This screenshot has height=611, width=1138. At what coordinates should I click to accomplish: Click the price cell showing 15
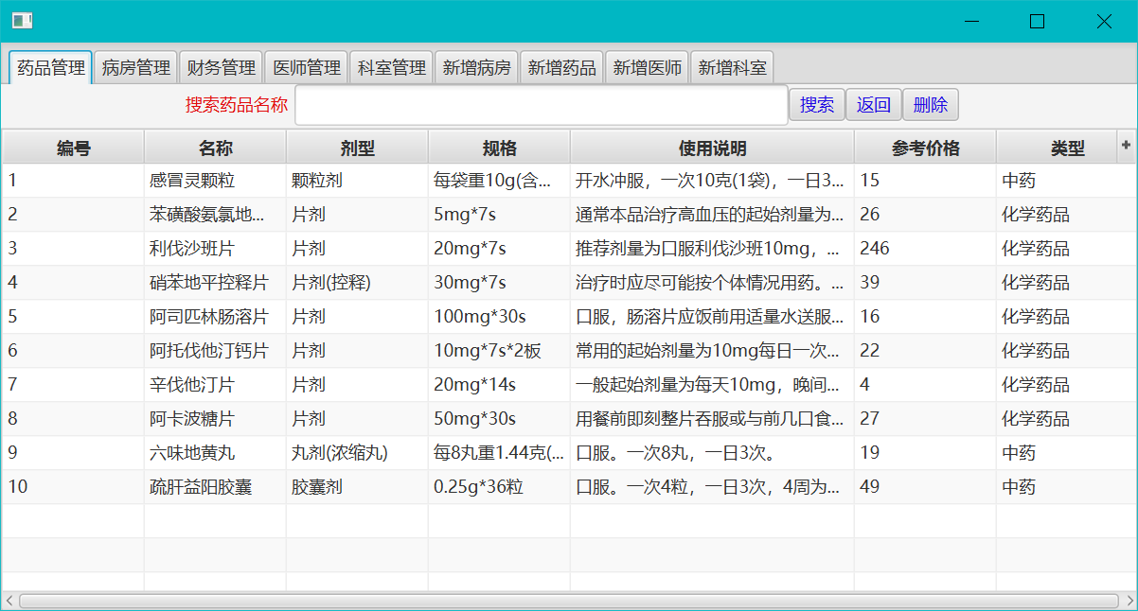pyautogui.click(x=925, y=181)
